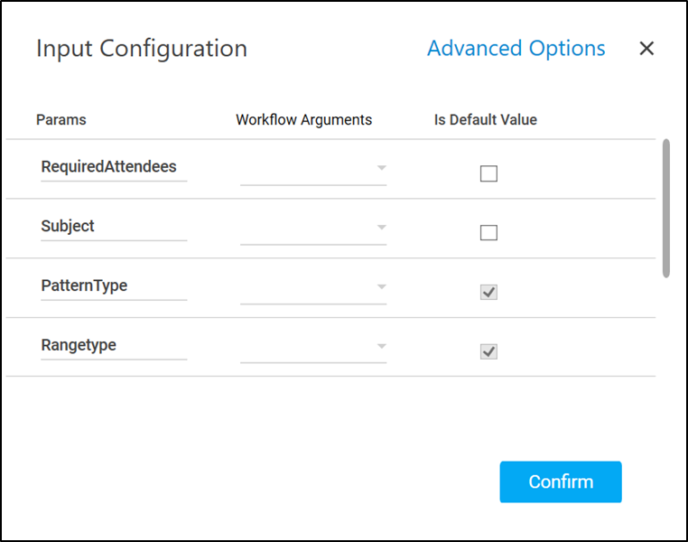Click the Workflow Arguments column header
This screenshot has width=688, height=542.
click(x=303, y=120)
